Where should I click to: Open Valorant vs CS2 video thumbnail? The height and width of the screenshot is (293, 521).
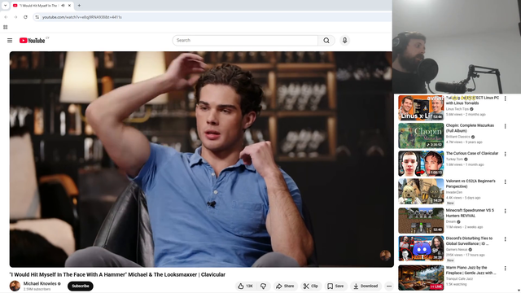421,191
